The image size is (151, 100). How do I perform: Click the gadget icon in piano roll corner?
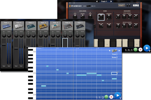pyautogui.click(x=115, y=51)
